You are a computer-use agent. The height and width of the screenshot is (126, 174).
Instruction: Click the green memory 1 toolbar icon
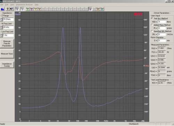[x=27, y=9]
